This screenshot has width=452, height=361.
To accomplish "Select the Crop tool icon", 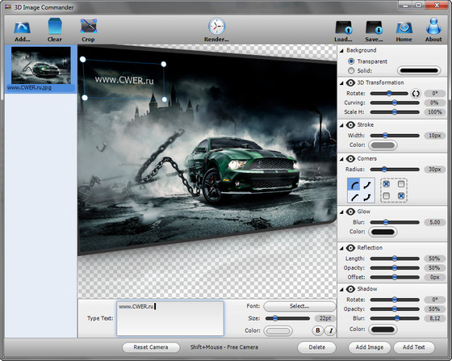I will 89,26.
